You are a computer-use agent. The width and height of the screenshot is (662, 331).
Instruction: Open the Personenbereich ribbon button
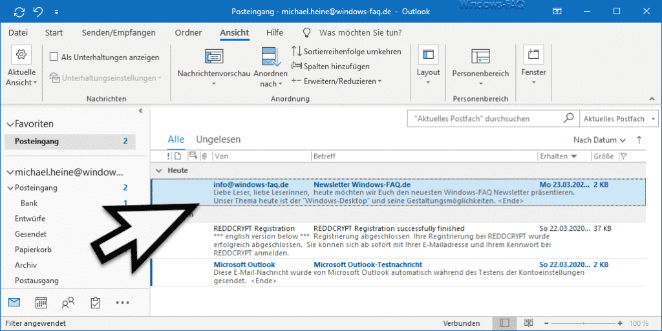(x=480, y=67)
